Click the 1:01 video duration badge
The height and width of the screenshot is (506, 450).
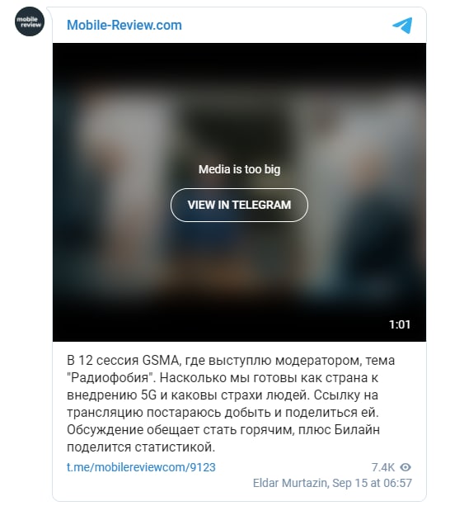pos(400,324)
